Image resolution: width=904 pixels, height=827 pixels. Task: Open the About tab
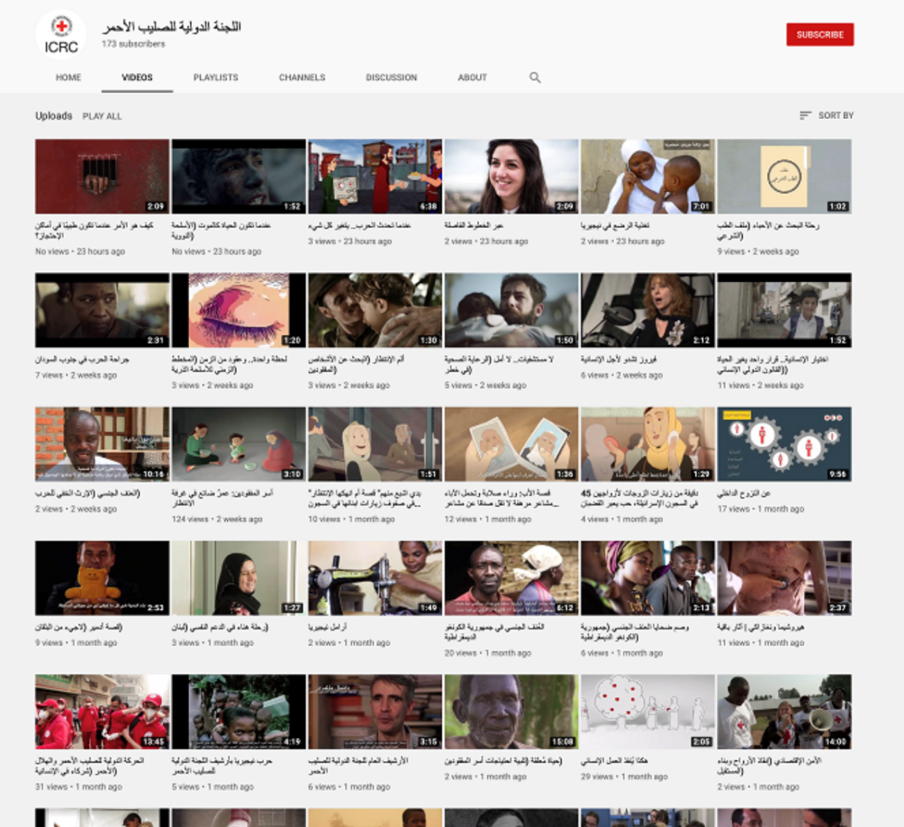pos(472,77)
